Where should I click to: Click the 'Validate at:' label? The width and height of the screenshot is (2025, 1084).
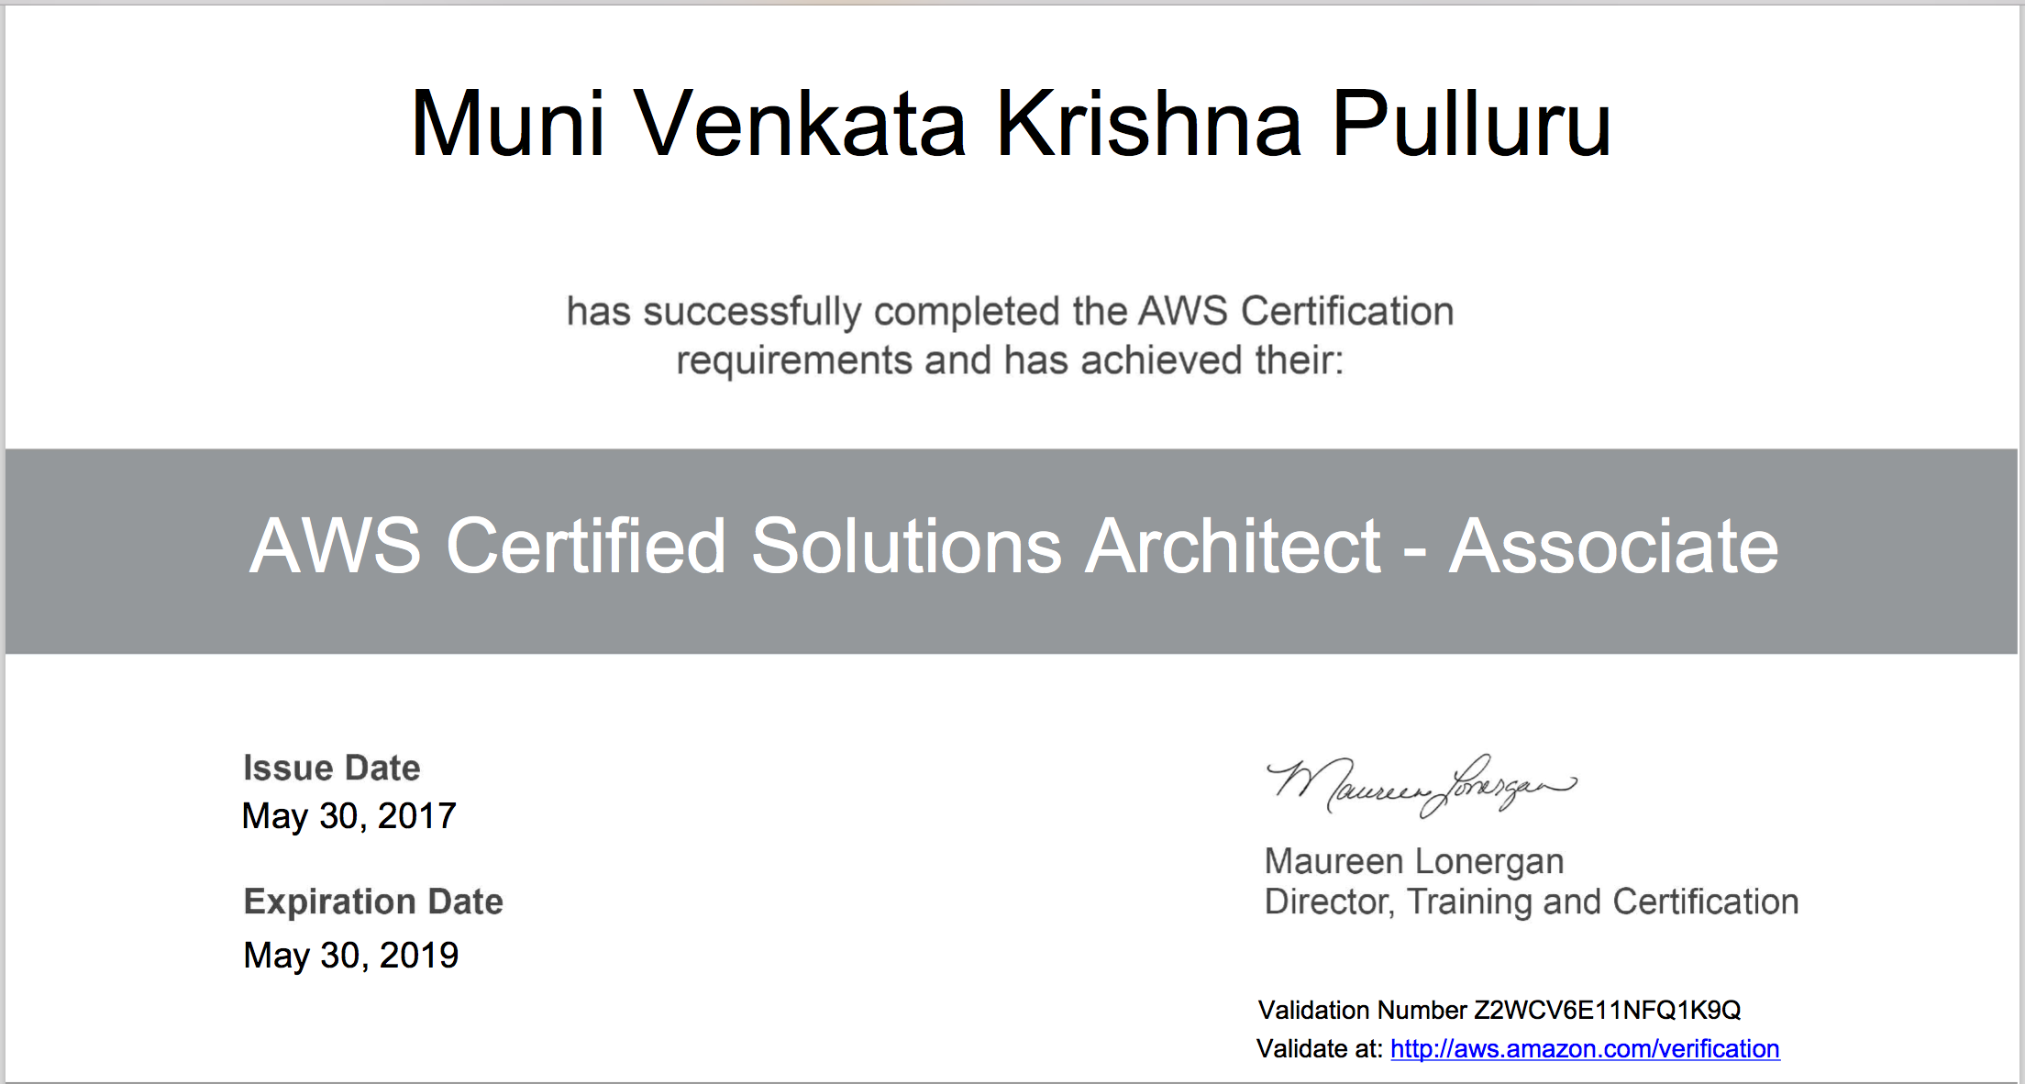click(x=1320, y=1049)
